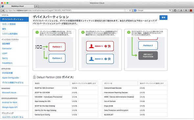Open the Help@Work sidebar item

7,63
